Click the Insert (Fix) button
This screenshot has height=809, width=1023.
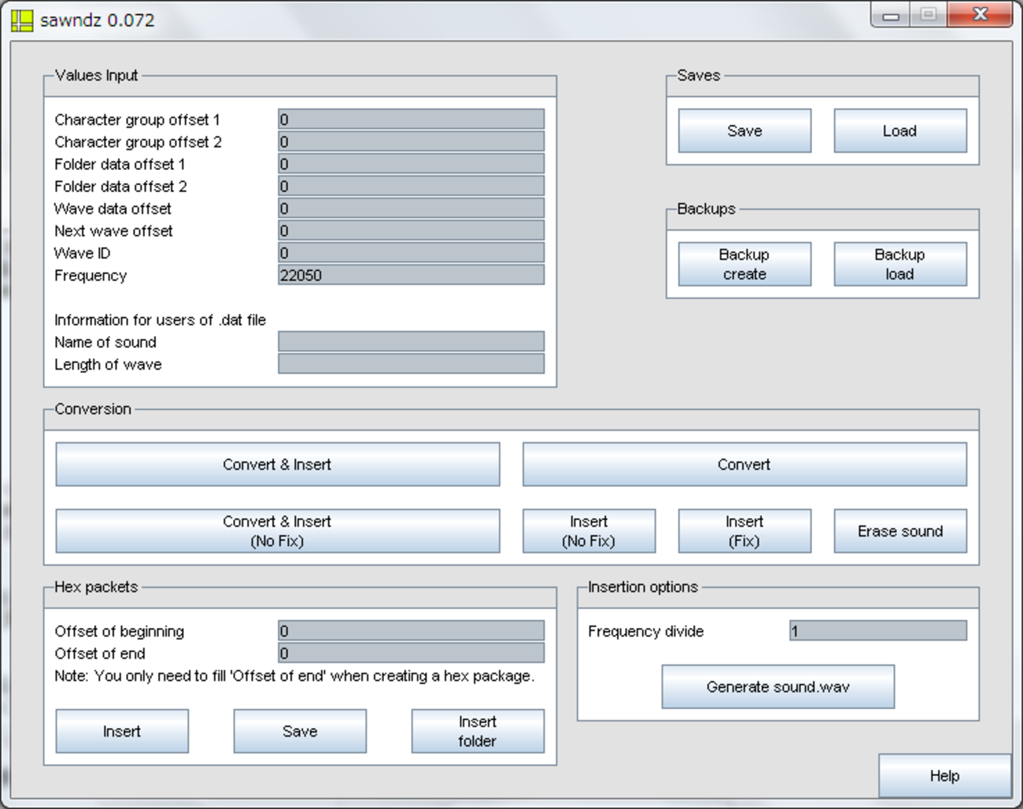[744, 531]
